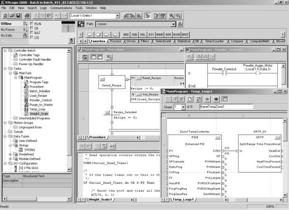Open the Path <none> dropdown
The image size is (289, 210).
(x=173, y=24)
